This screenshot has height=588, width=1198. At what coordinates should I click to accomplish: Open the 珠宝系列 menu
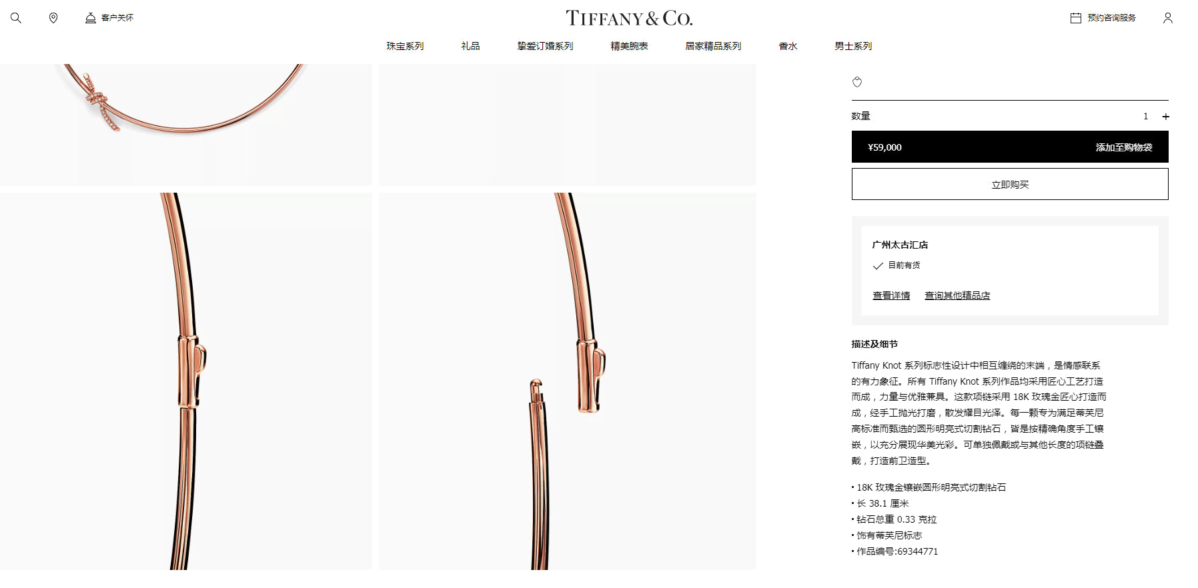(405, 46)
